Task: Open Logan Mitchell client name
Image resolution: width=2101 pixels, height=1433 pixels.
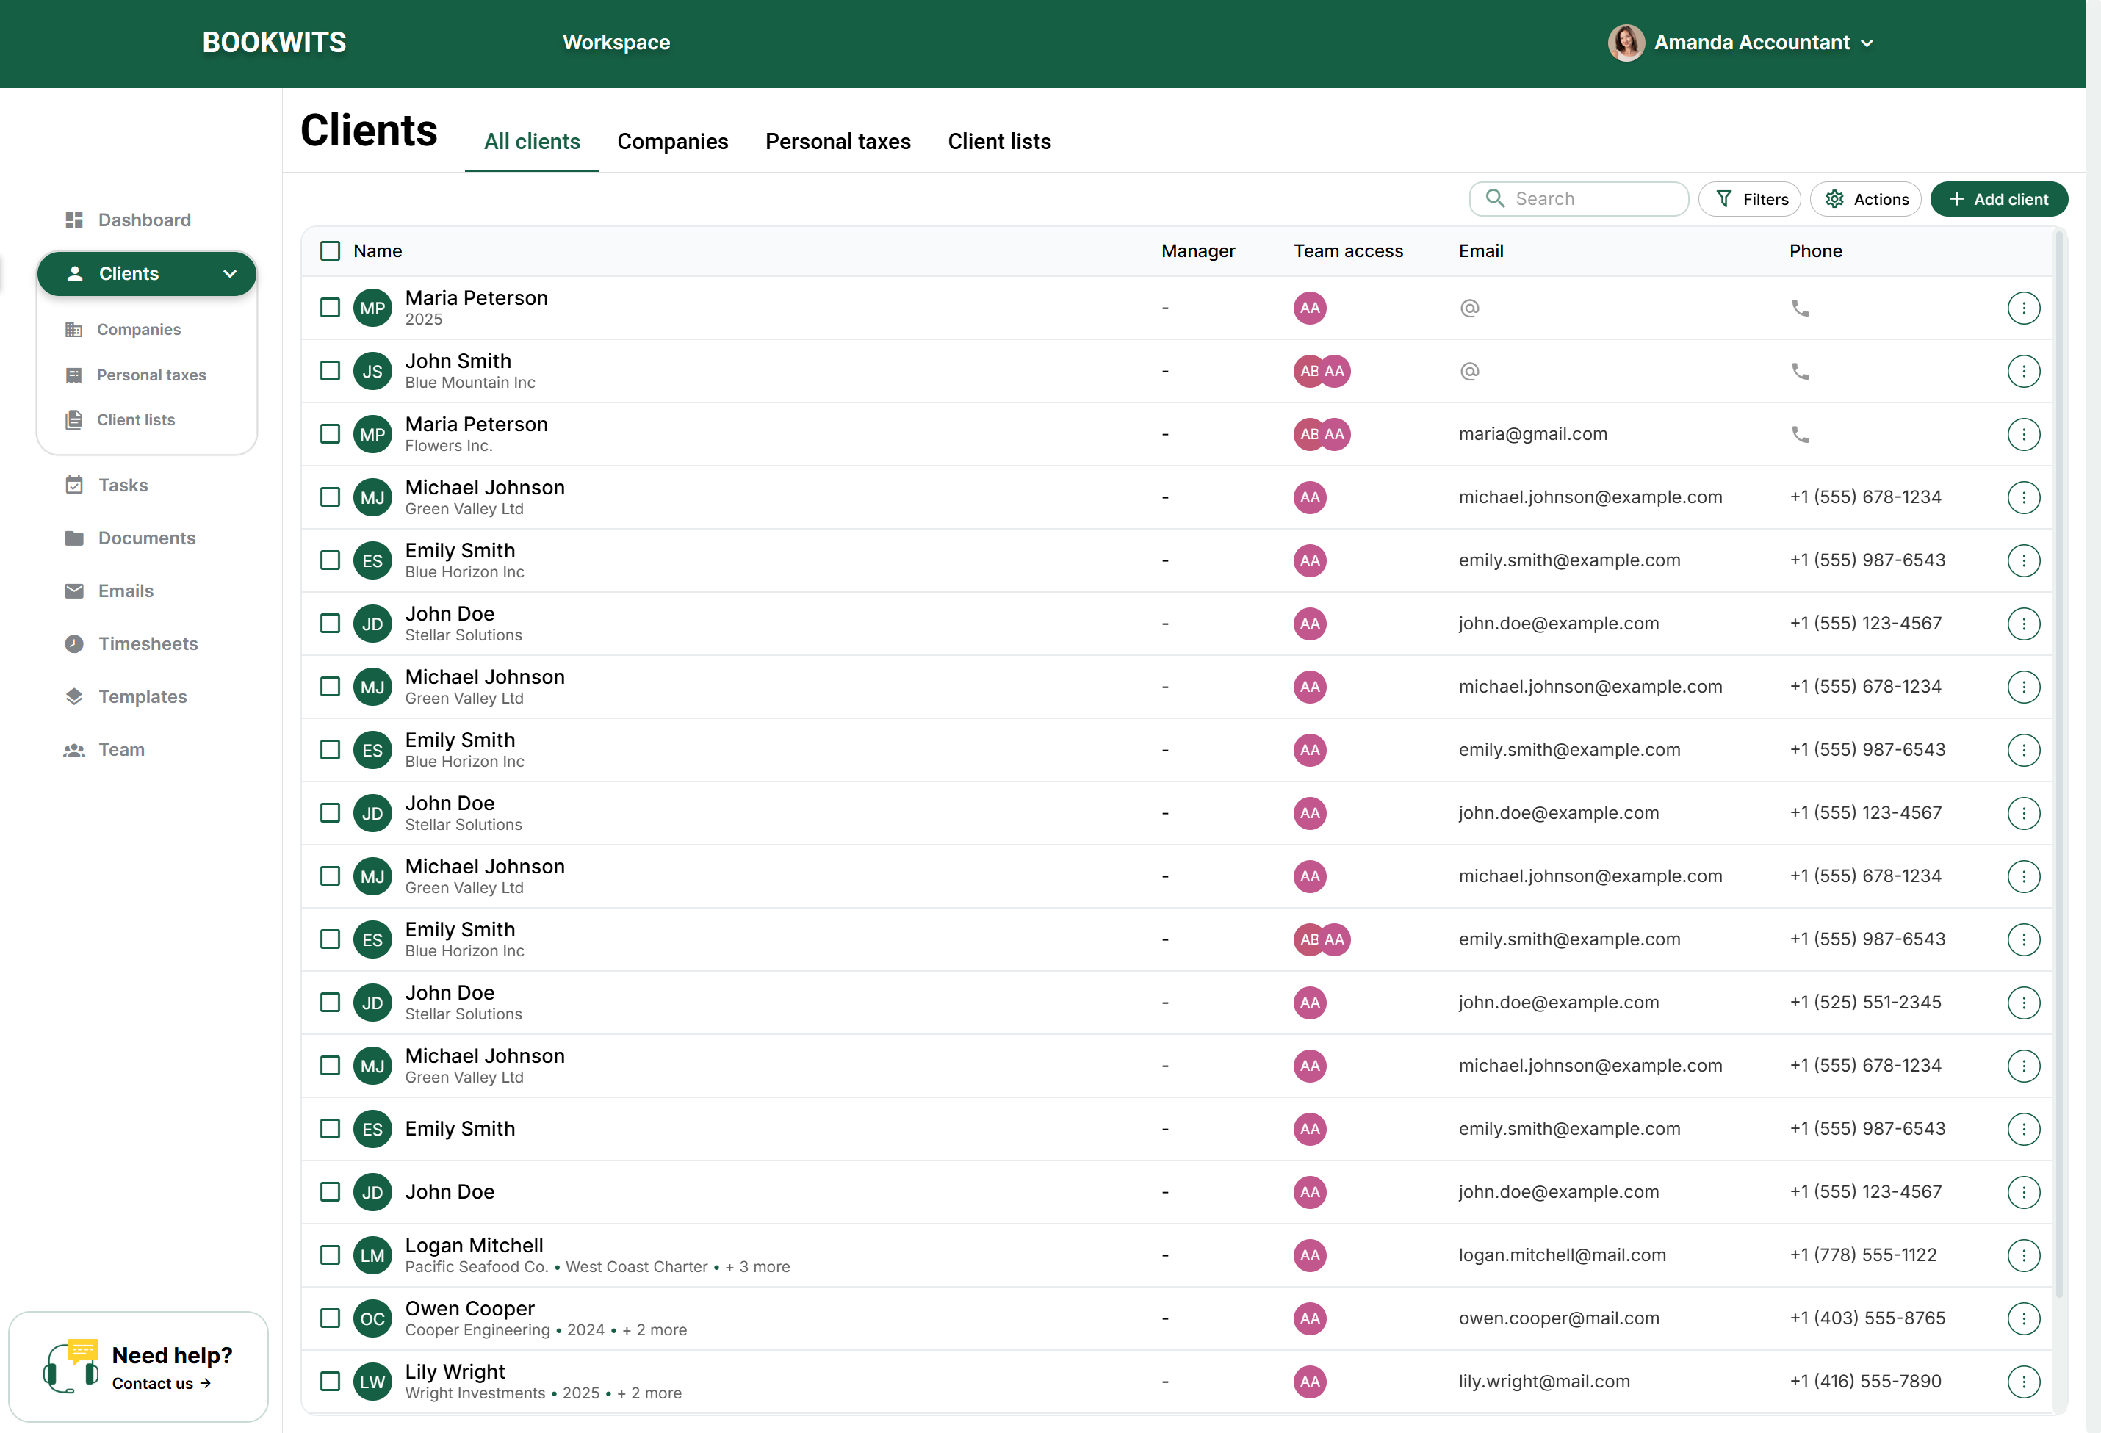Action: (474, 1245)
